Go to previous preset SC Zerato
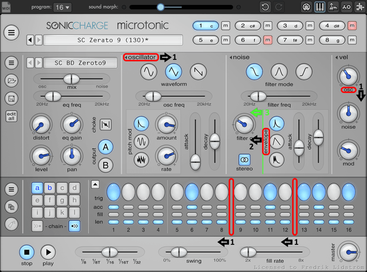 [x=30, y=40]
